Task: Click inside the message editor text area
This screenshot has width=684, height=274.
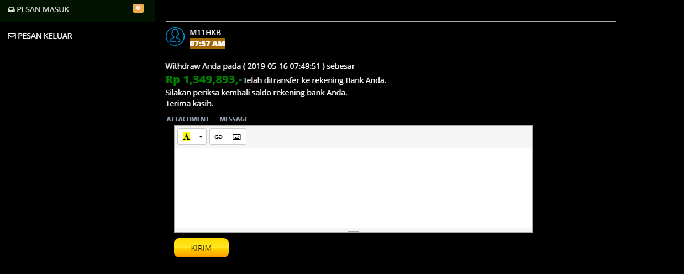Action: (353, 187)
